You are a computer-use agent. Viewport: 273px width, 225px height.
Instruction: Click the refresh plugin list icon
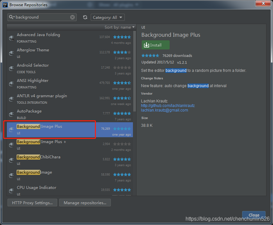[x=85, y=17]
